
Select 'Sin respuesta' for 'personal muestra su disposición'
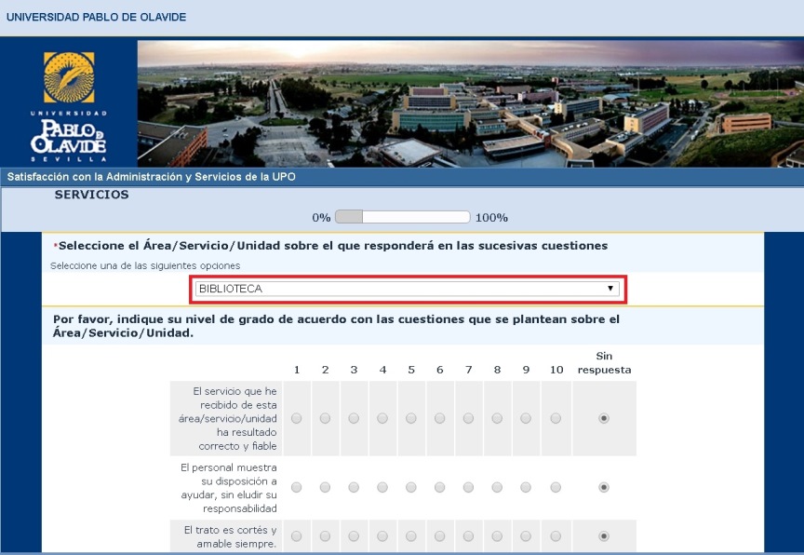(x=604, y=487)
